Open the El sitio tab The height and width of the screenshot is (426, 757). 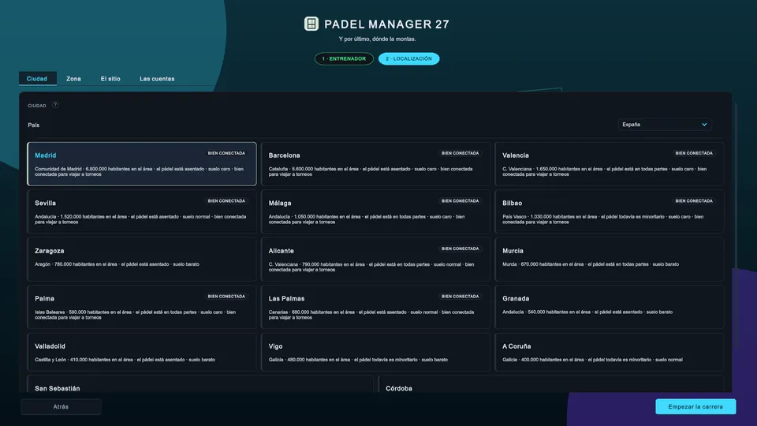110,79
